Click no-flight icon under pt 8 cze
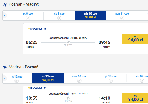This screenshot has height=104, width=148. point(28,18)
